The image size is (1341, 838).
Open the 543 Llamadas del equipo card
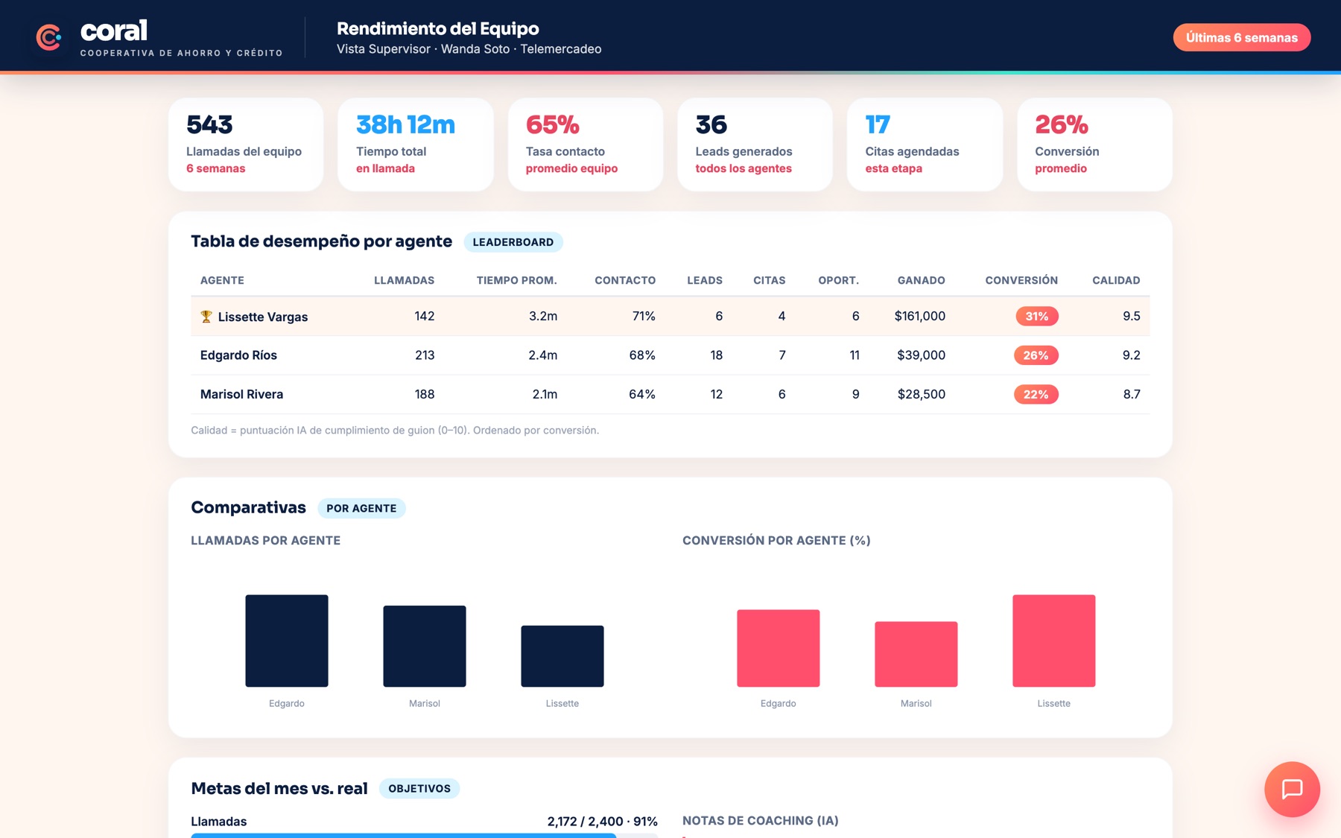246,145
